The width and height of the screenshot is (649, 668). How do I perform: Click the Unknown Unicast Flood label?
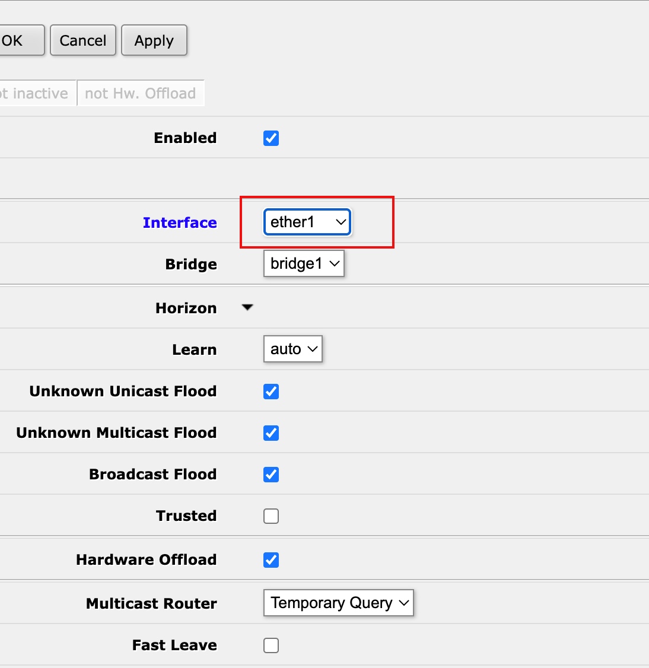tap(123, 391)
